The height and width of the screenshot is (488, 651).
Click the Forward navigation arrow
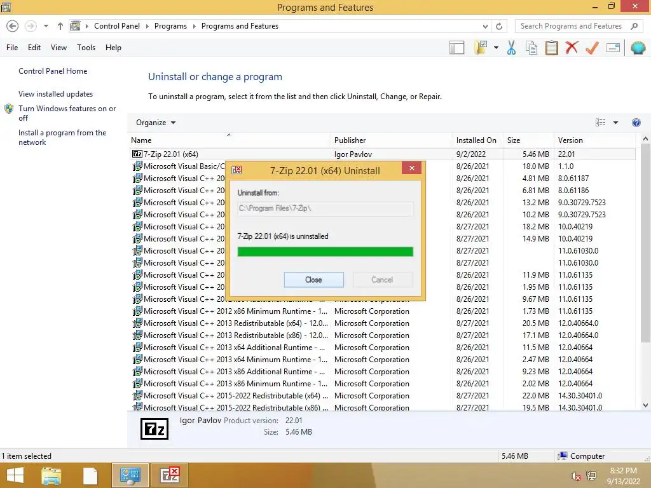click(x=31, y=26)
